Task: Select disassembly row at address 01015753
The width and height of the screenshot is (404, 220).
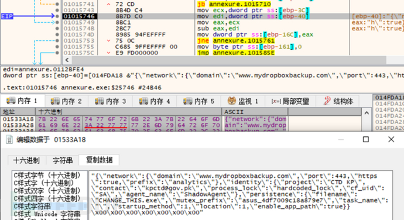Action: tap(79, 41)
